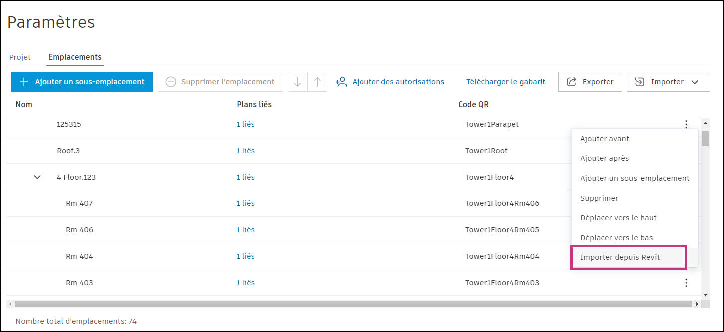Click Ajouter des autorisations
Image resolution: width=724 pixels, height=332 pixels.
(x=390, y=82)
